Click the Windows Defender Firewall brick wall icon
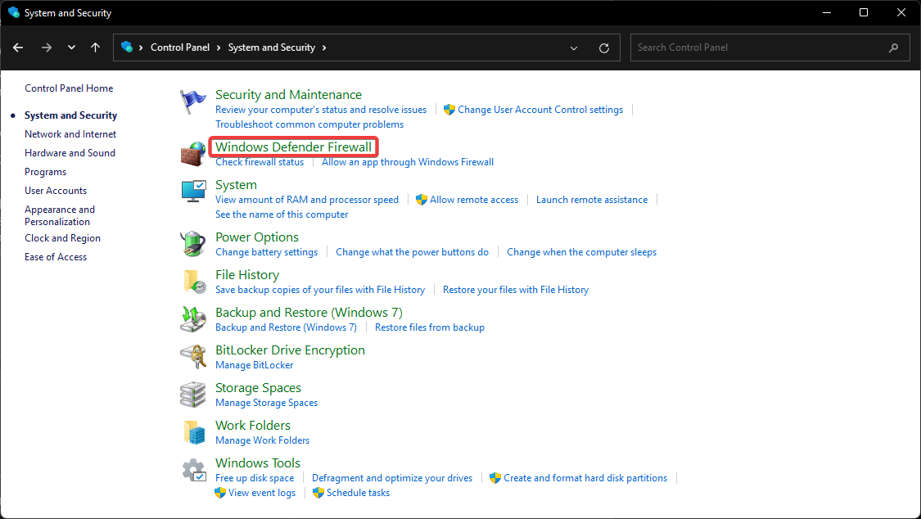921x519 pixels. (x=192, y=154)
